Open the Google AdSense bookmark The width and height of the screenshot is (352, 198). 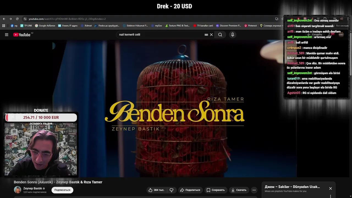[x=45, y=26]
